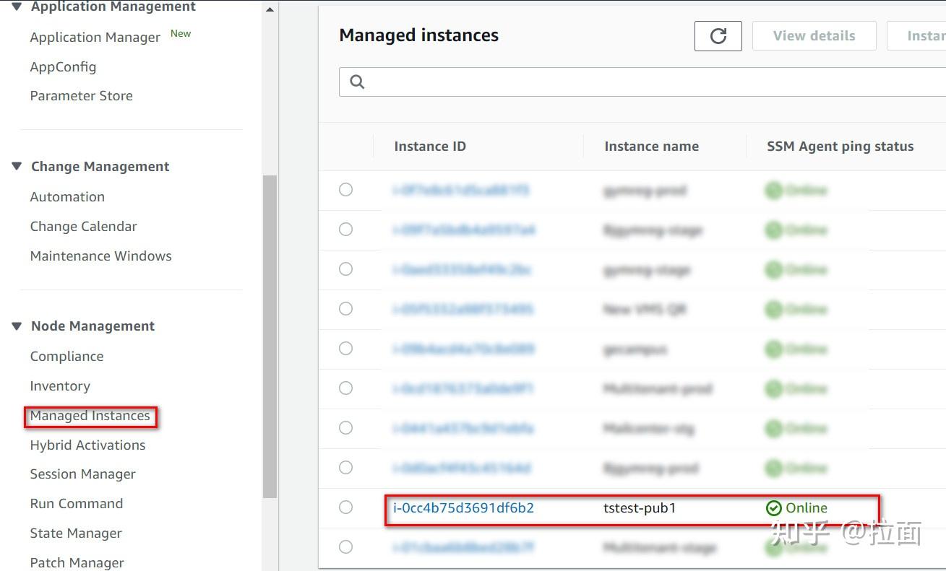
Task: Collapse the Application Management section
Action: point(16,6)
